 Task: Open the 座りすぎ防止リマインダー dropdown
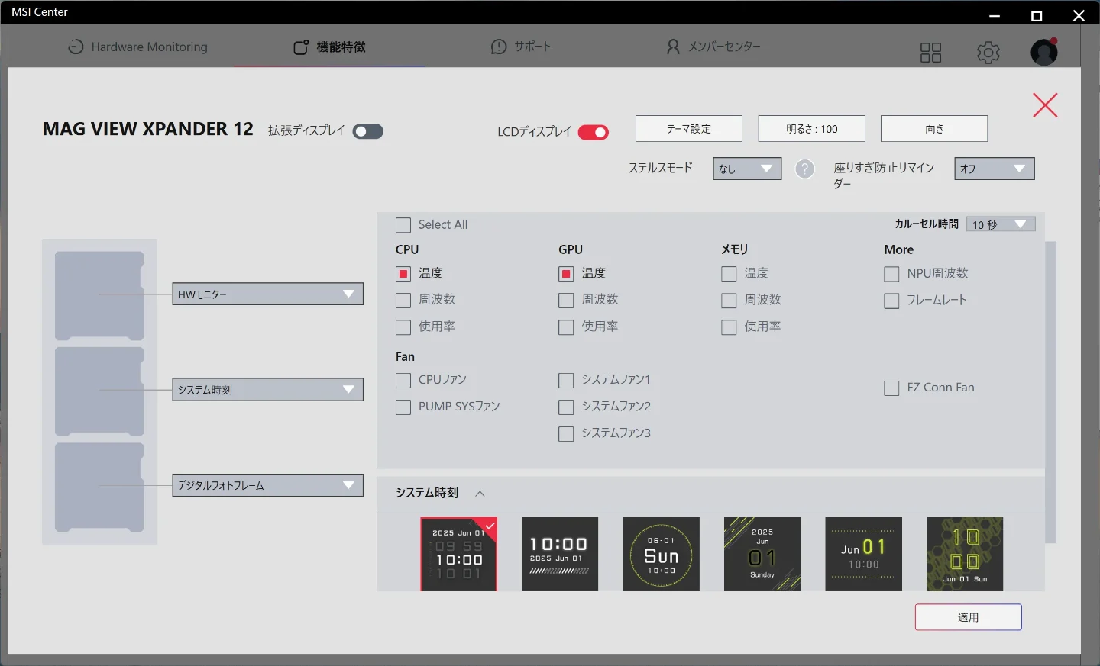click(x=995, y=169)
